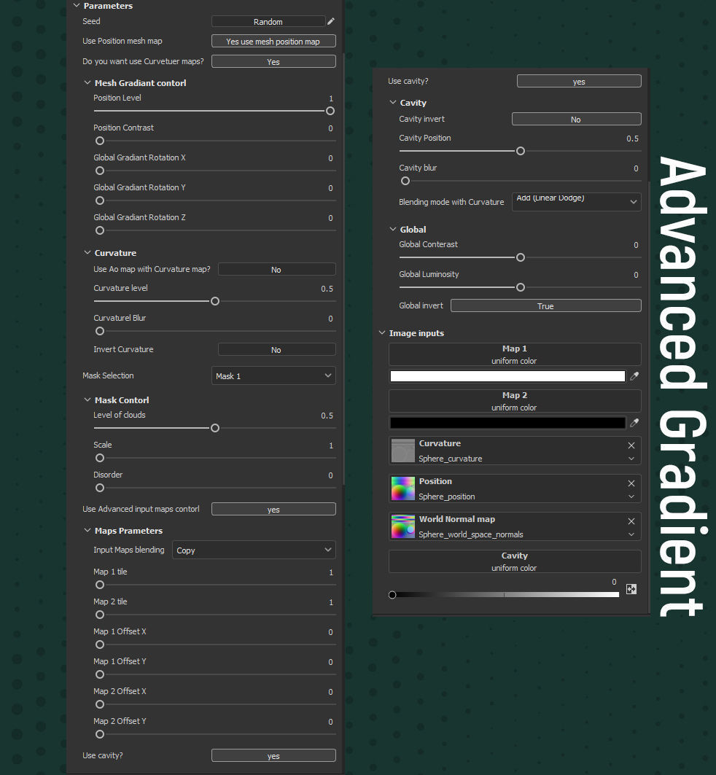Open Curvature input options chevron

[631, 459]
